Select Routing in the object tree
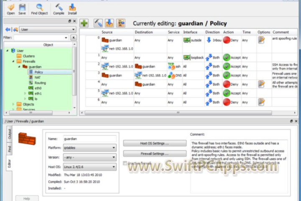 tap(40, 83)
